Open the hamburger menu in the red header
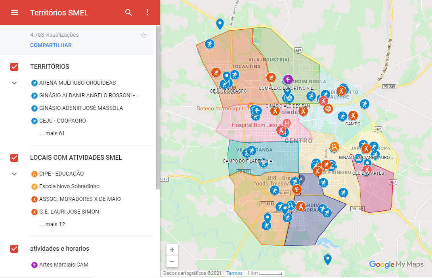 [x=14, y=13]
